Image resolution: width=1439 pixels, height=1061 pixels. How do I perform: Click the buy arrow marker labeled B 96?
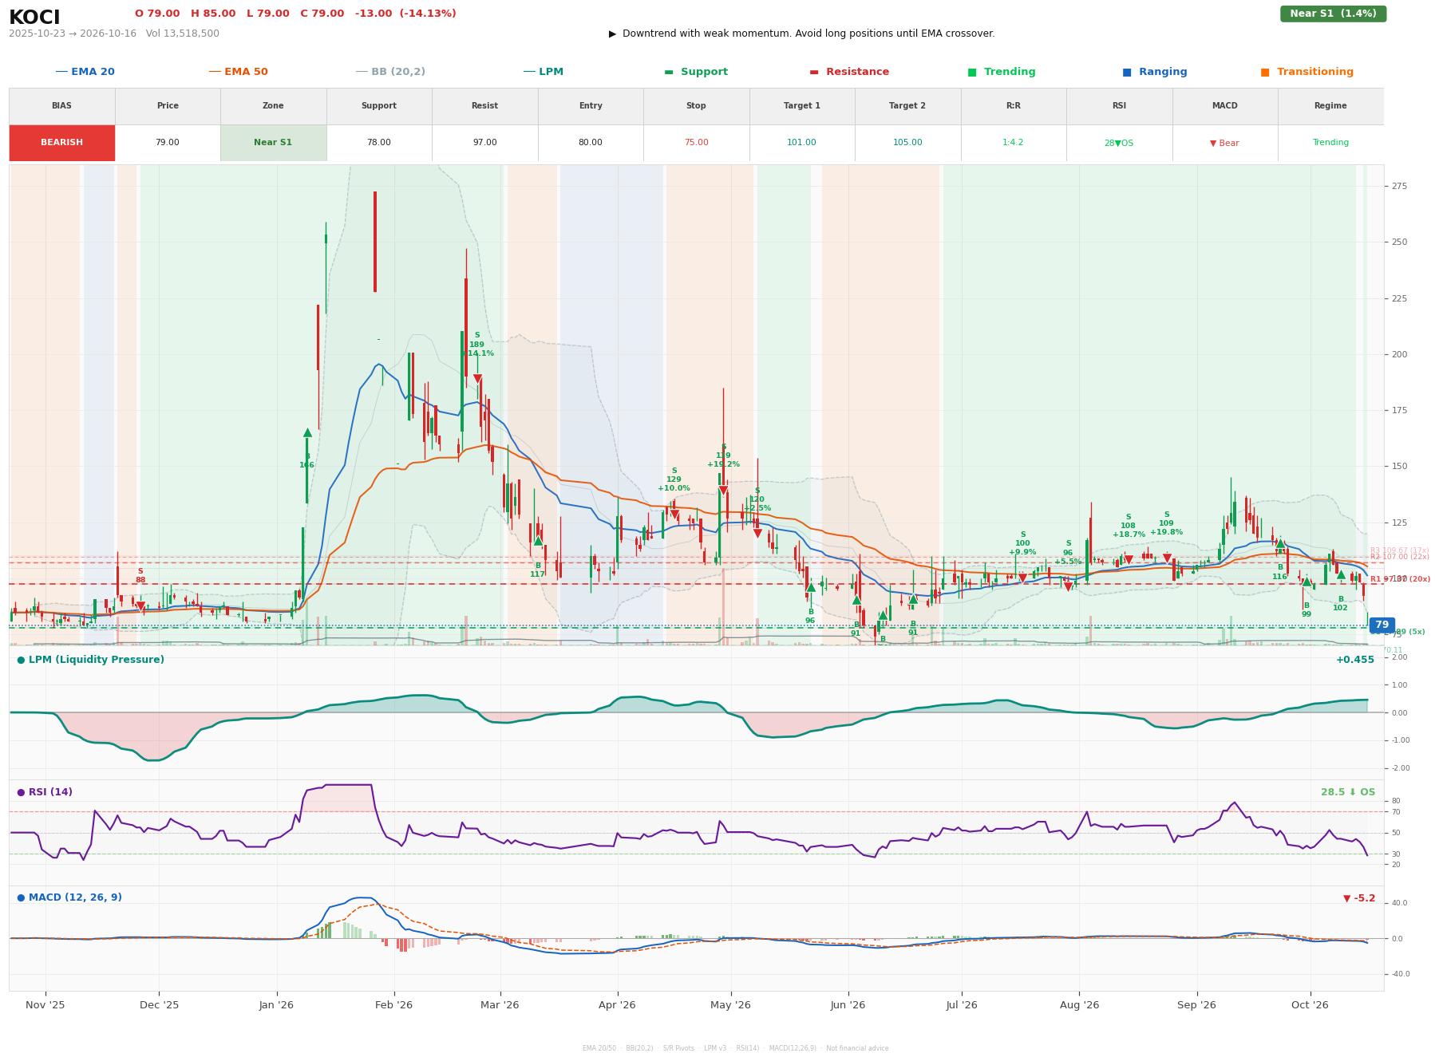(811, 587)
